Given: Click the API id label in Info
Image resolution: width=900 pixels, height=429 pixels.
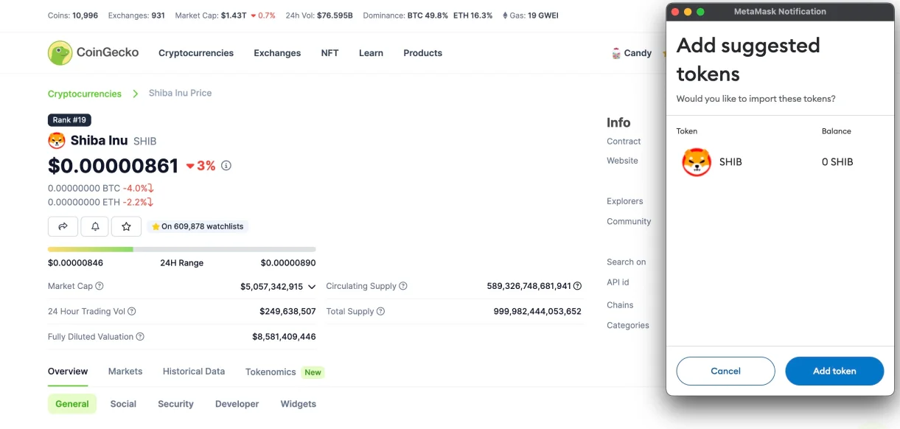Looking at the screenshot, I should coord(618,282).
